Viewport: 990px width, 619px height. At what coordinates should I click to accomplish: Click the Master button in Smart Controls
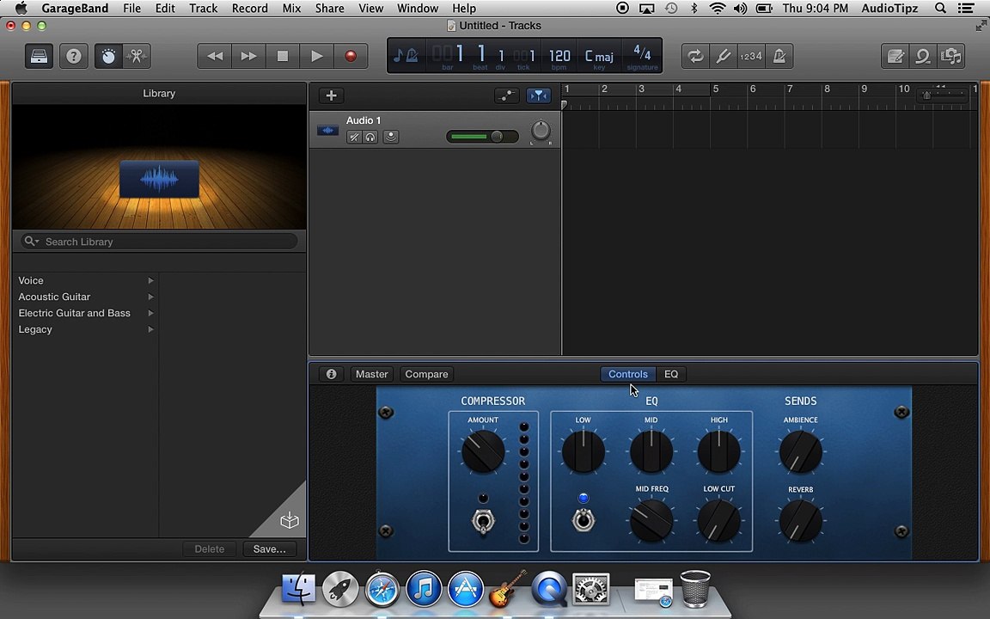(371, 374)
